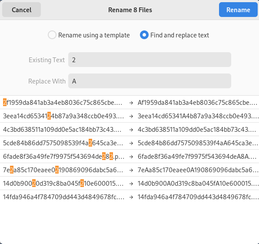This screenshot has width=259, height=244.
Task: Click arrow icon in 14fda946 row
Action: point(131,197)
